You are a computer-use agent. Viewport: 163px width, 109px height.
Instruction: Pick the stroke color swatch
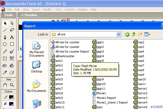coord(11,97)
